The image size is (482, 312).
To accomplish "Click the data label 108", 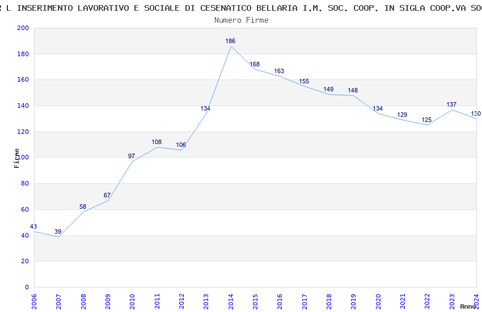I will [157, 142].
